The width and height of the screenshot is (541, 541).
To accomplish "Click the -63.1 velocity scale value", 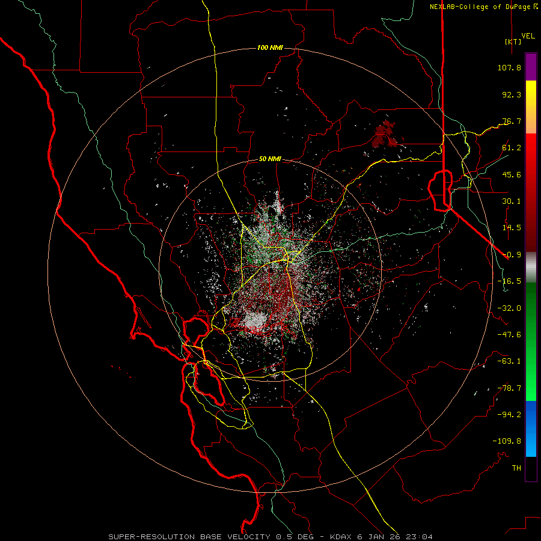I will pyautogui.click(x=509, y=361).
